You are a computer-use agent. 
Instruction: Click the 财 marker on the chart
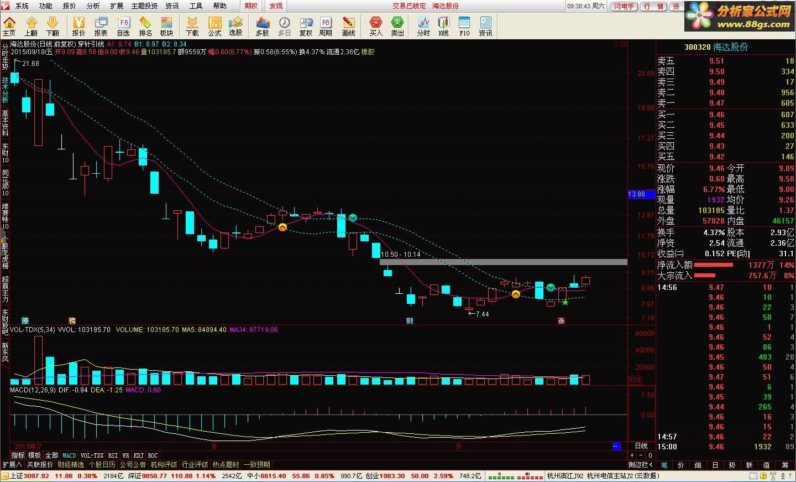(x=410, y=320)
